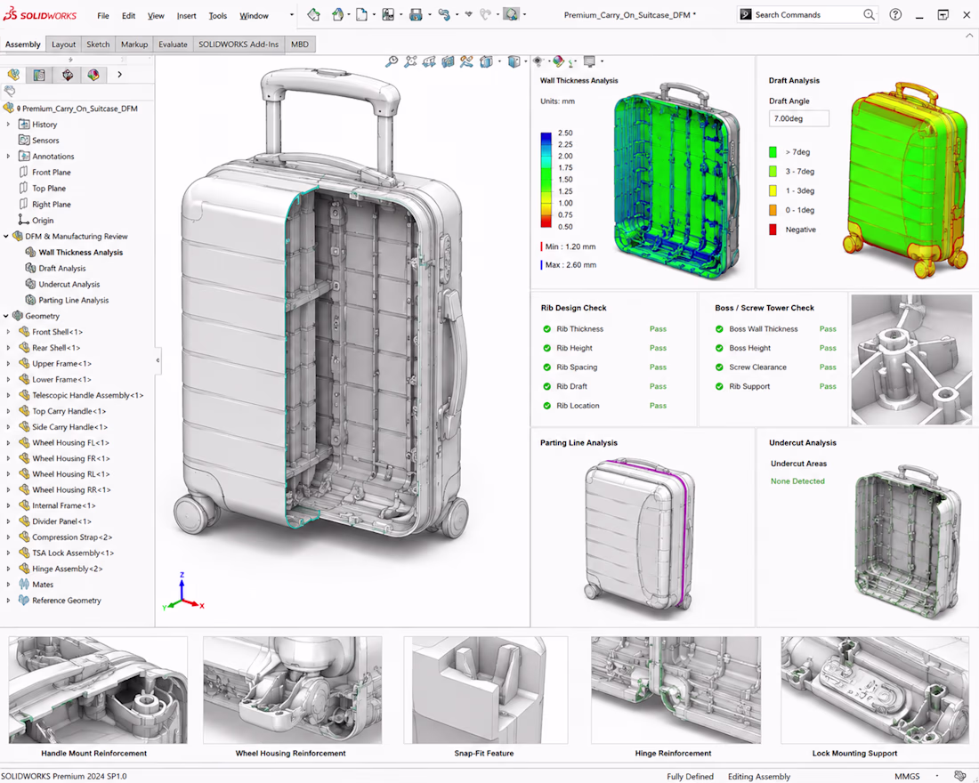Select Parting Line Analysis in the tree

(74, 300)
